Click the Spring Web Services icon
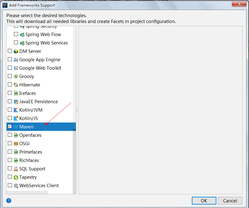 point(22,43)
